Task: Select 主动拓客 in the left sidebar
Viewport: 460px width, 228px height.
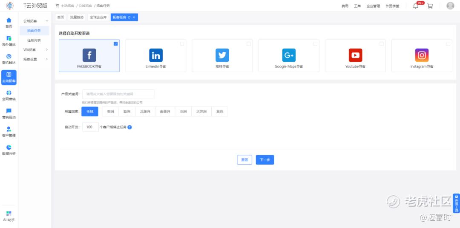Action: 9,77
